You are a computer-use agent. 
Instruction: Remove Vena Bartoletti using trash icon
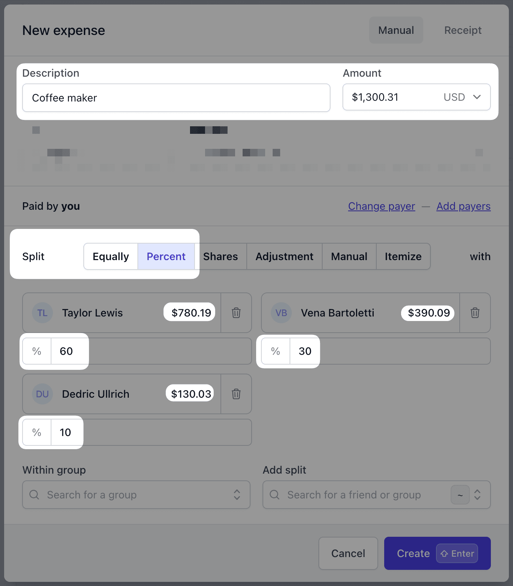tap(475, 313)
